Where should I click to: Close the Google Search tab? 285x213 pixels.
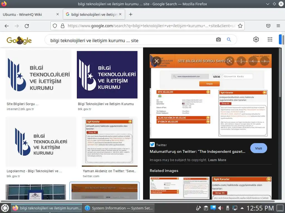click(x=120, y=14)
